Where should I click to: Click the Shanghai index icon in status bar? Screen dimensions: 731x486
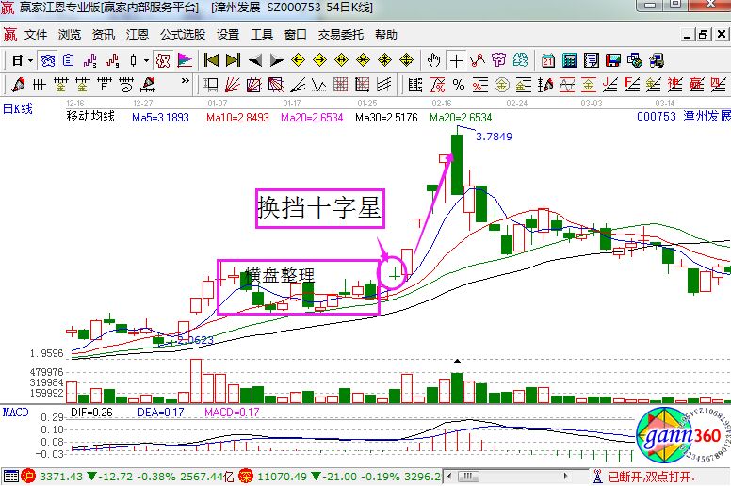coord(27,478)
